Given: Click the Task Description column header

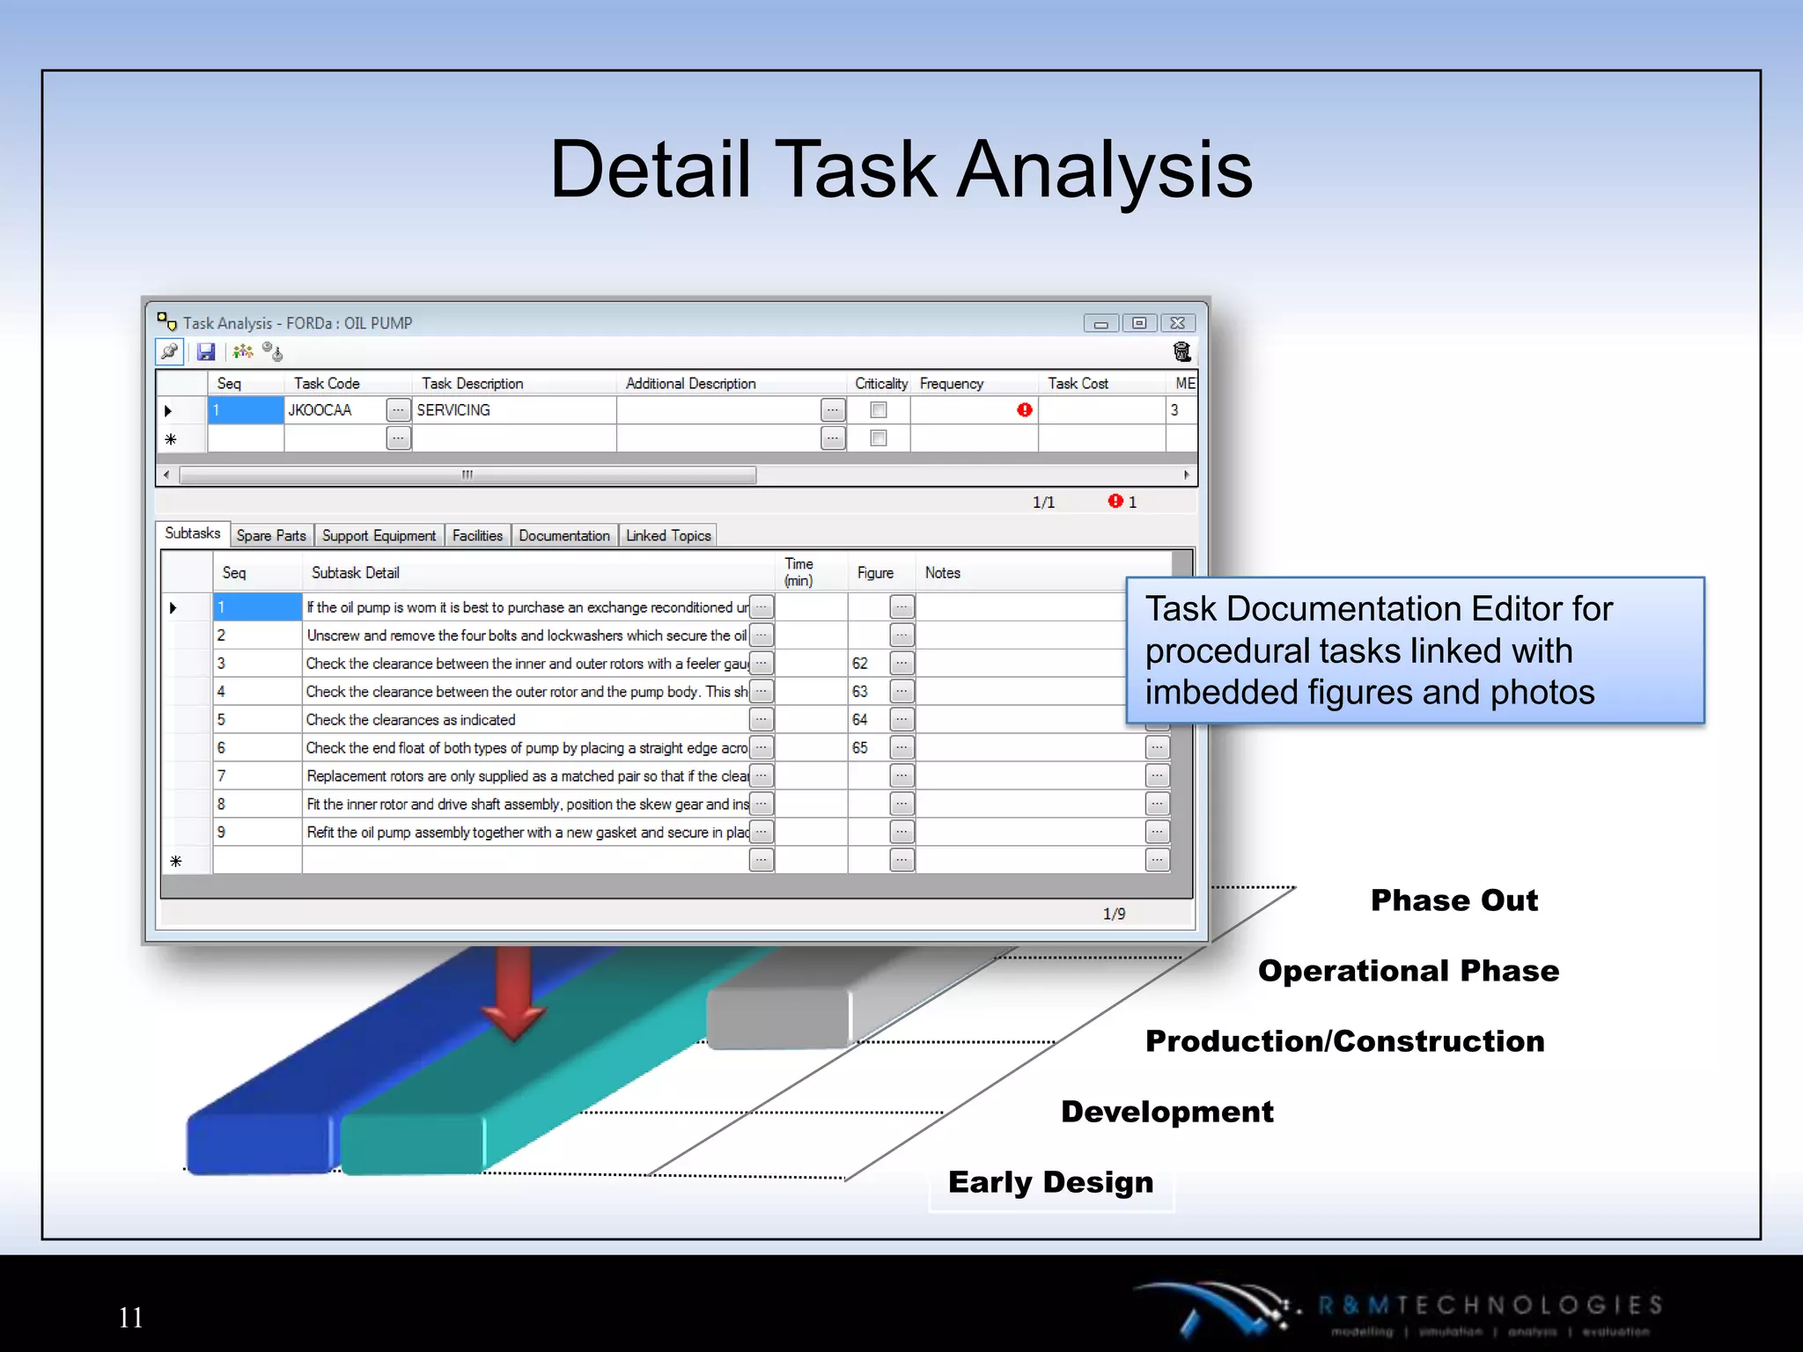Looking at the screenshot, I should point(514,384).
